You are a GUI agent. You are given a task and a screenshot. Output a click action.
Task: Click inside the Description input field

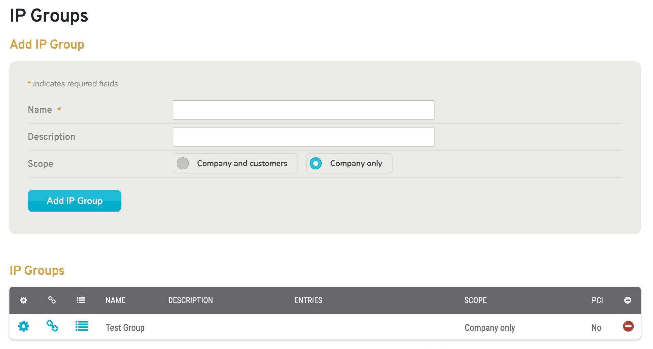303,137
